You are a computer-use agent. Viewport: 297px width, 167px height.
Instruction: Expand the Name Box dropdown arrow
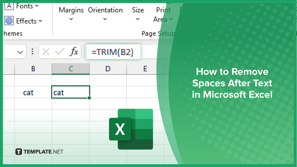coord(20,52)
